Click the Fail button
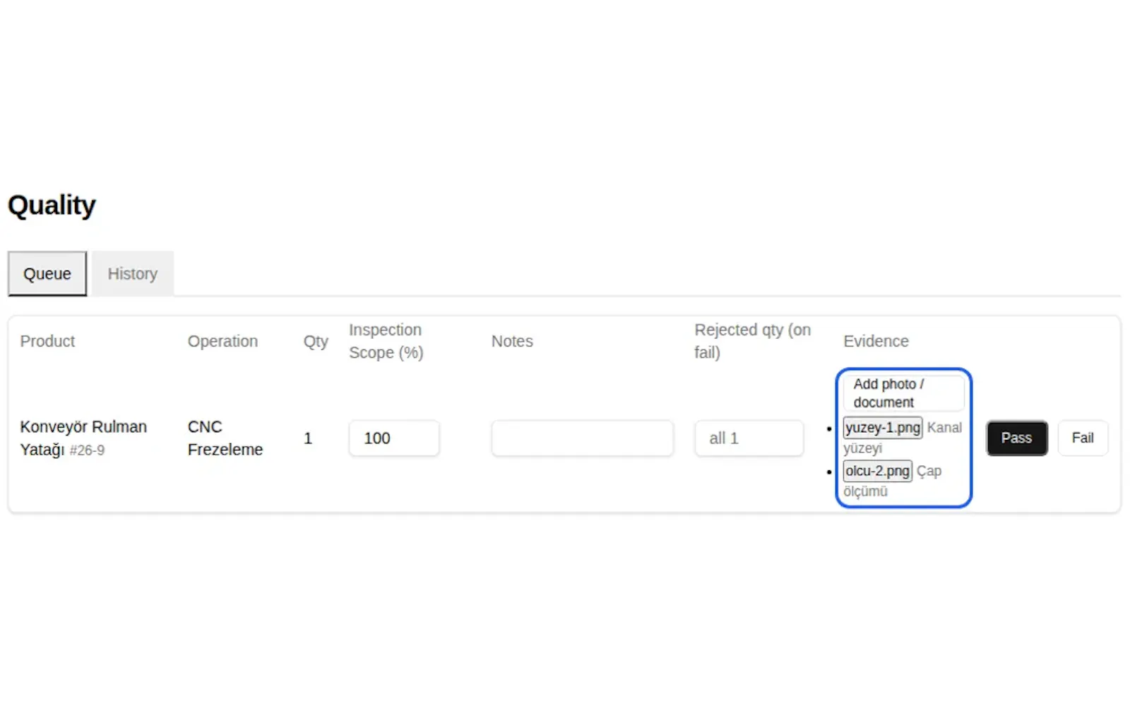This screenshot has width=1130, height=706. tap(1083, 438)
